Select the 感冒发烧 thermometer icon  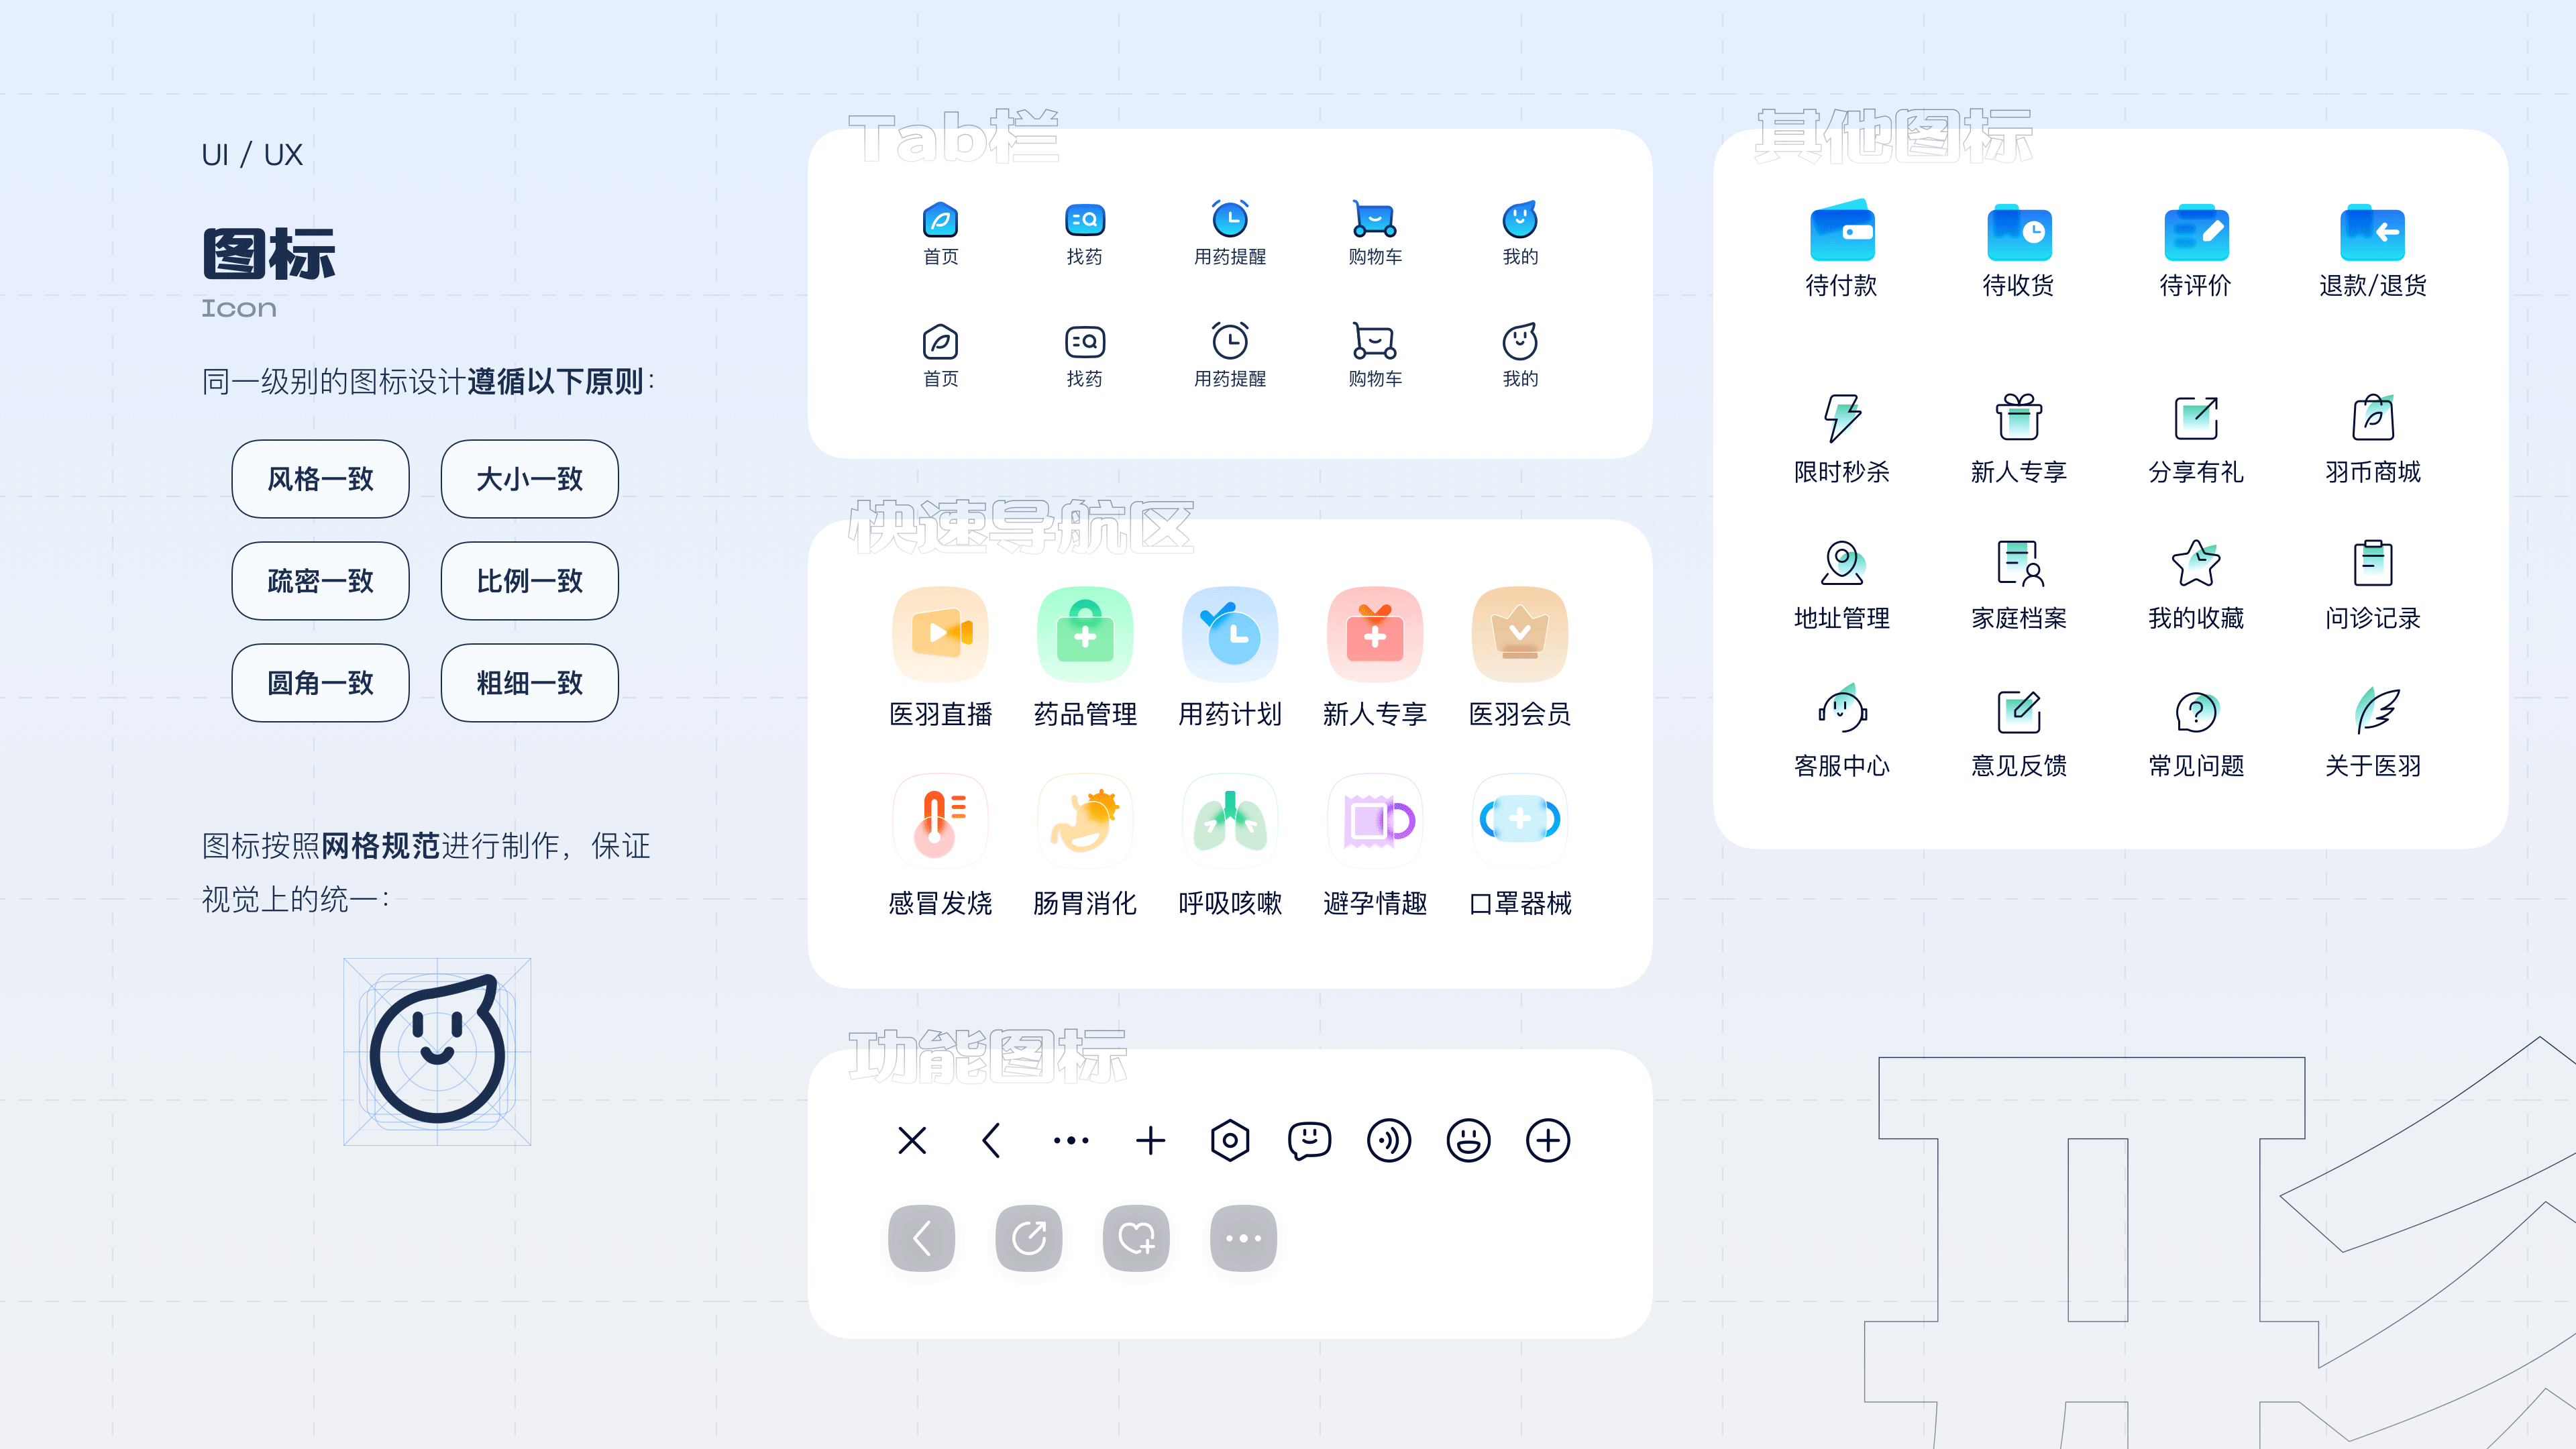tap(940, 822)
